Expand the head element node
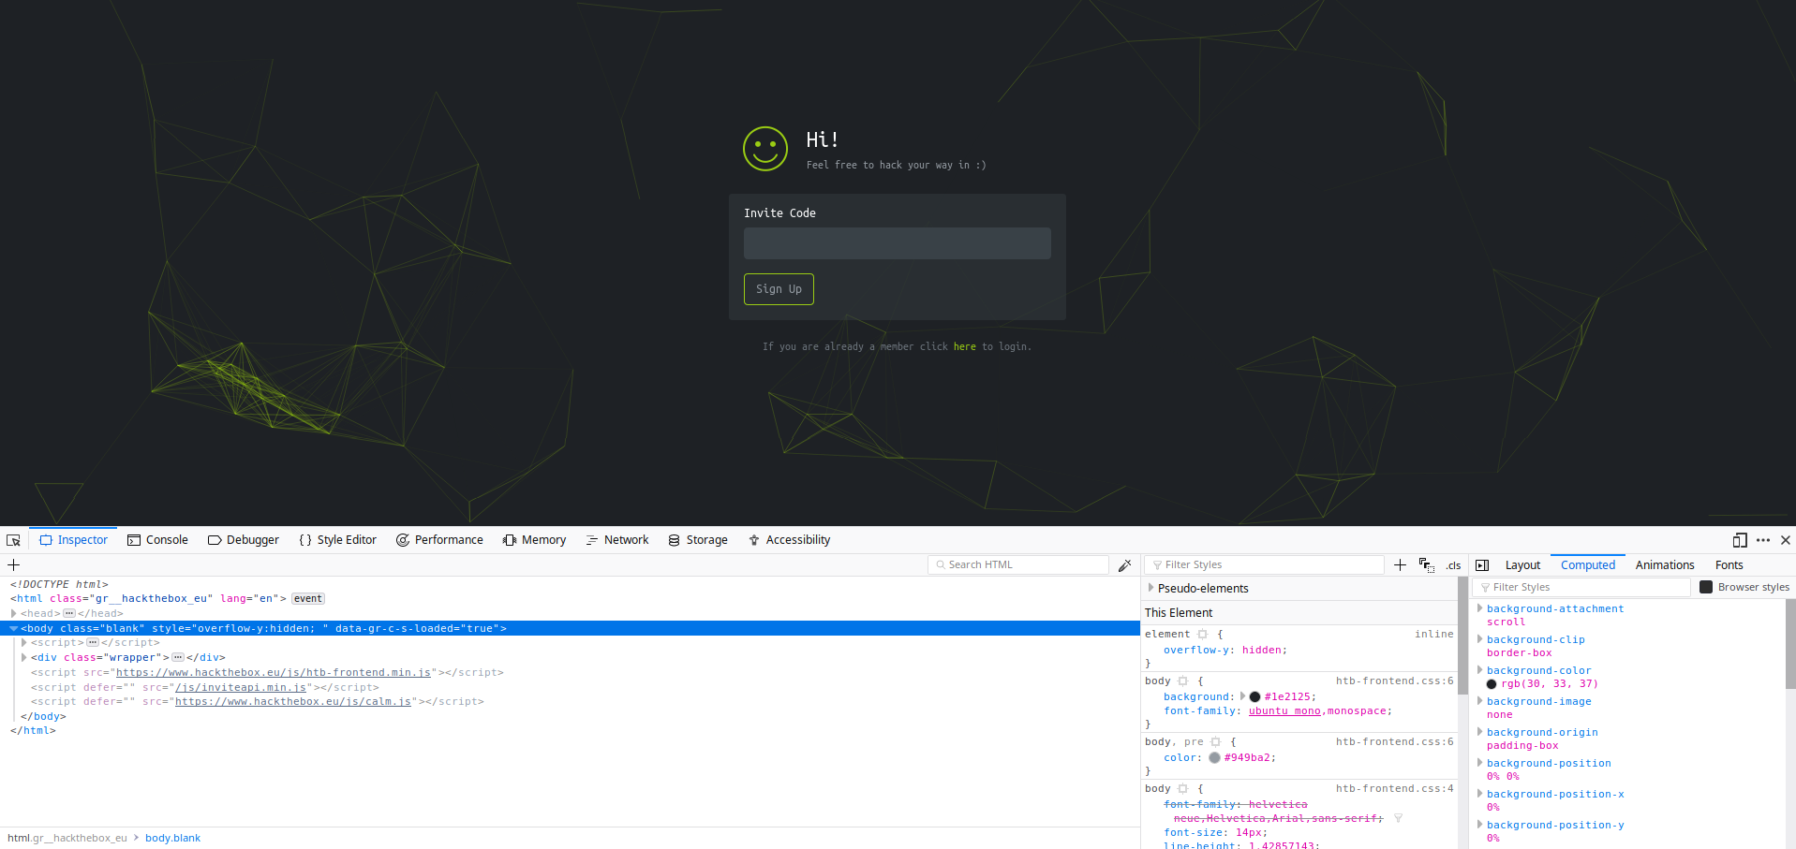This screenshot has height=849, width=1796. (x=14, y=613)
